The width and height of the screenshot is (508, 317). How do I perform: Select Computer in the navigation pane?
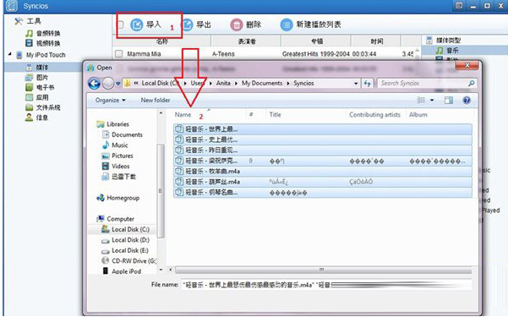(115, 219)
